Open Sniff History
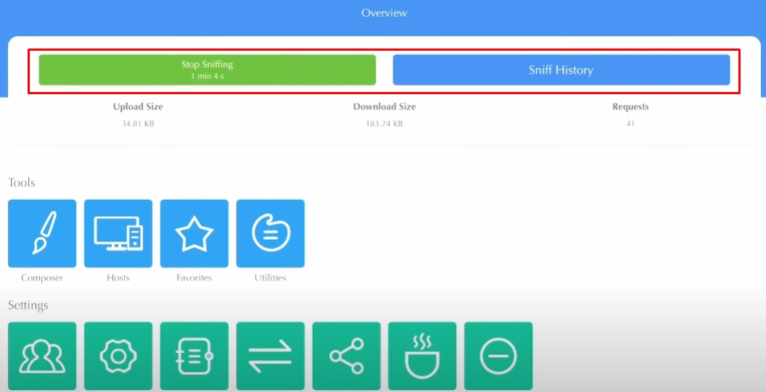The width and height of the screenshot is (766, 392). (561, 70)
